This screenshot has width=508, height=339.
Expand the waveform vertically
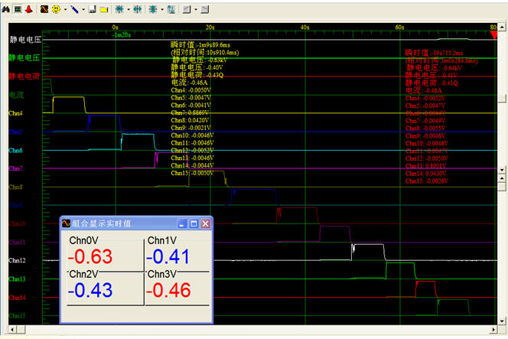coord(171,9)
